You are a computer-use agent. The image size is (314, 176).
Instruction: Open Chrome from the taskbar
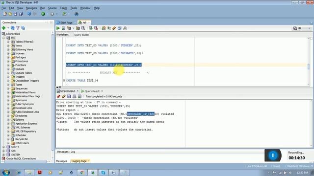(82, 173)
